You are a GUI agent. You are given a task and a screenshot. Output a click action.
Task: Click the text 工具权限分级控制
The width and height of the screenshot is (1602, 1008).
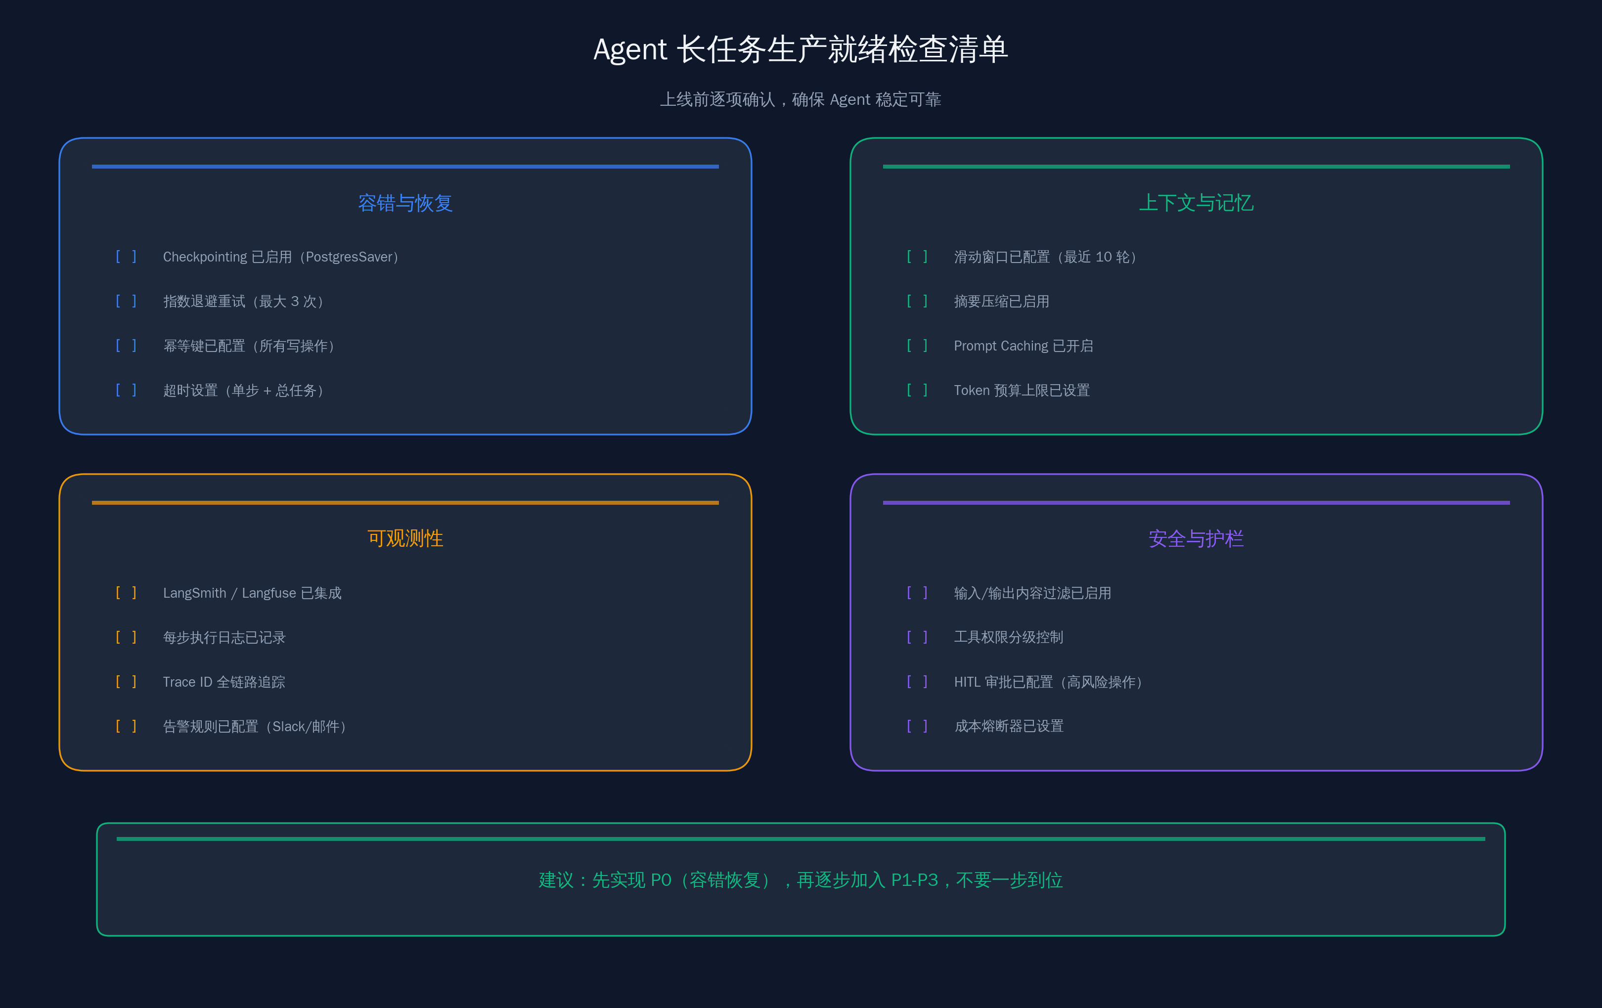[x=1009, y=637]
